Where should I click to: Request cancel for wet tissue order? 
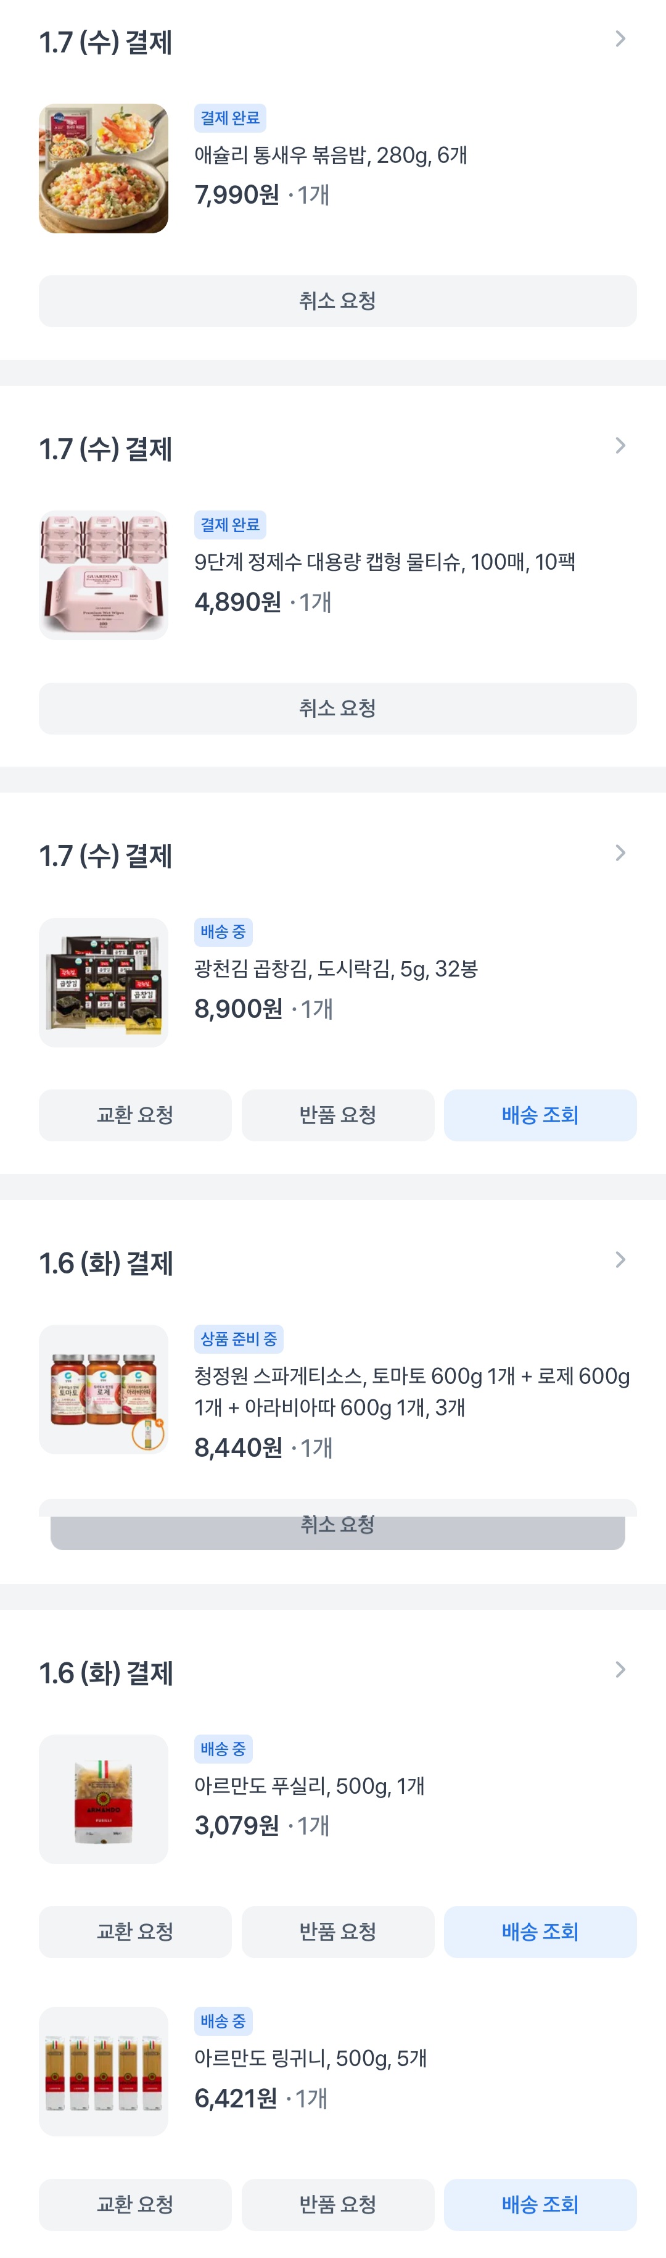337,708
